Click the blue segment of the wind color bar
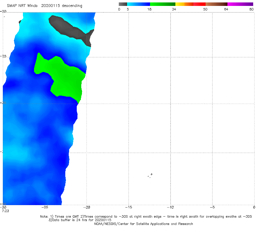The image size is (257, 226). 139,4
